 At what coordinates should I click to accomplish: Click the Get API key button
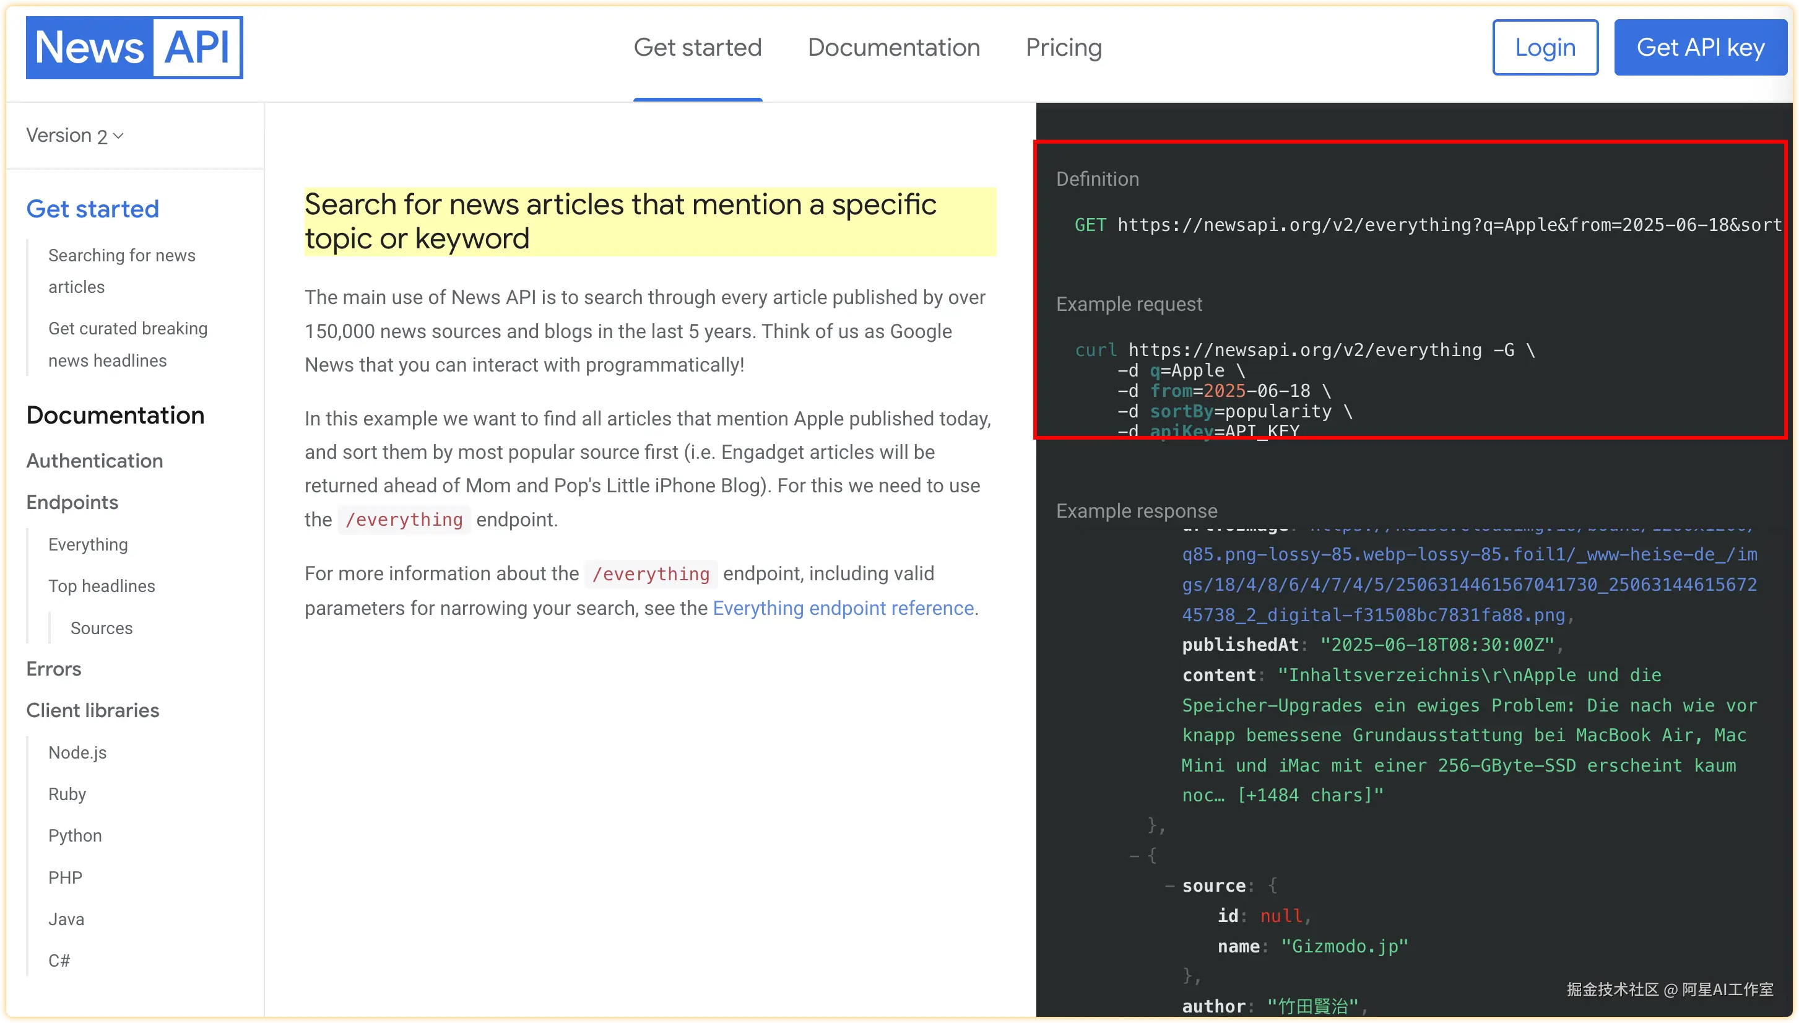click(1700, 47)
